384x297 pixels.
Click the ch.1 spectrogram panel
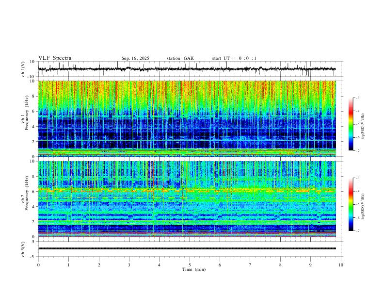click(x=187, y=118)
